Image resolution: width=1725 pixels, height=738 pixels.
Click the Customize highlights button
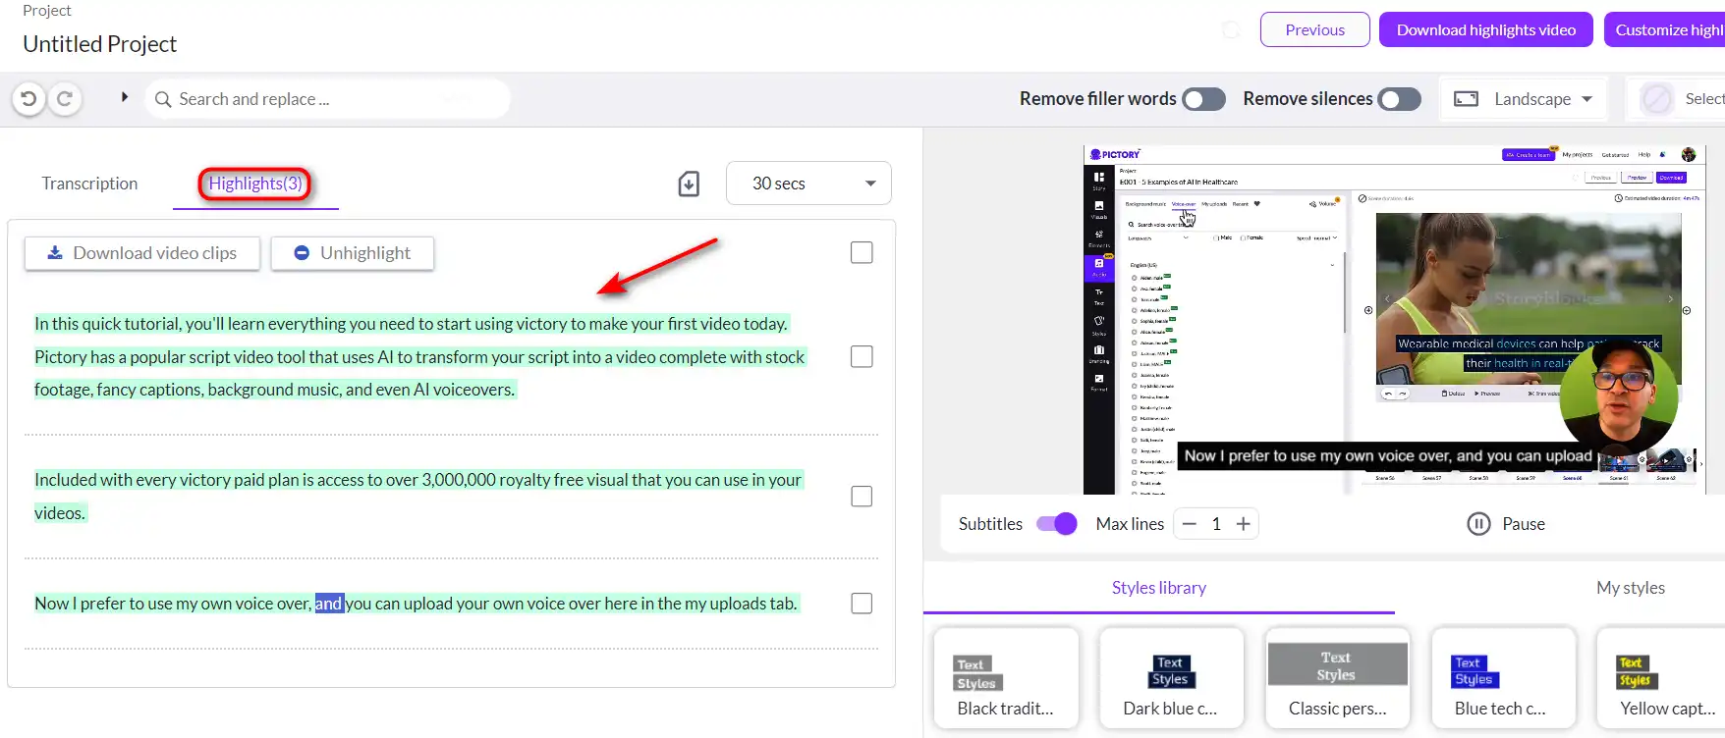tap(1665, 29)
